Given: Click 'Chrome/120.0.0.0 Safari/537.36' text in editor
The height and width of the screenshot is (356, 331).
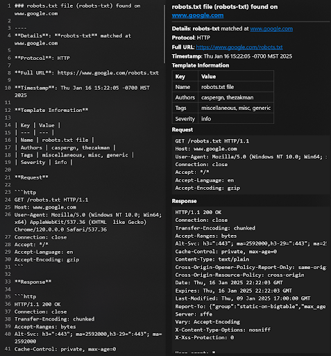Looking at the screenshot, I should (x=60, y=229).
